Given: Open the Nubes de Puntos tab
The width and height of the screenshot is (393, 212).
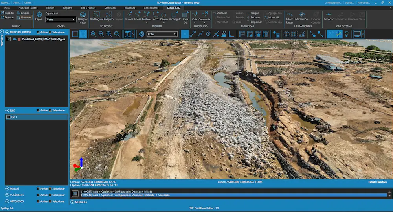Looking at the screenshot, I should (x=28, y=8).
